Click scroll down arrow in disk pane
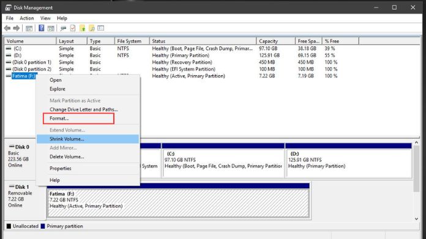Image resolution: width=426 pixels, height=239 pixels. [416, 219]
